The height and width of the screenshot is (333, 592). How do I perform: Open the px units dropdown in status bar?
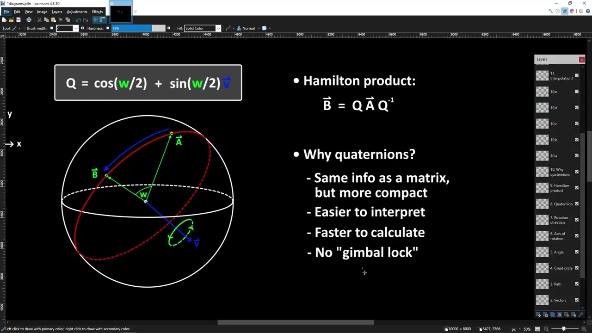click(516, 329)
